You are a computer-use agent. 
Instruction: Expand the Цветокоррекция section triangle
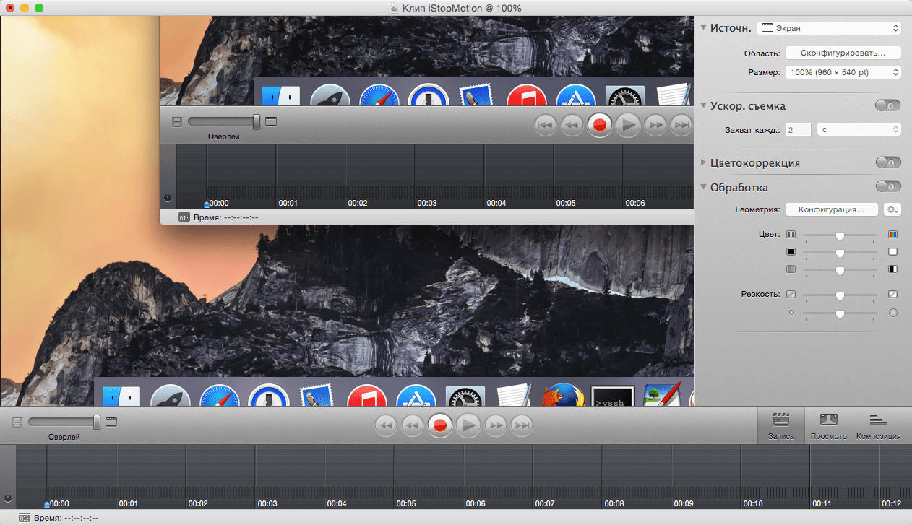tap(704, 162)
